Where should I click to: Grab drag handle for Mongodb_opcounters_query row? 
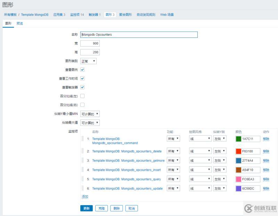point(83,179)
